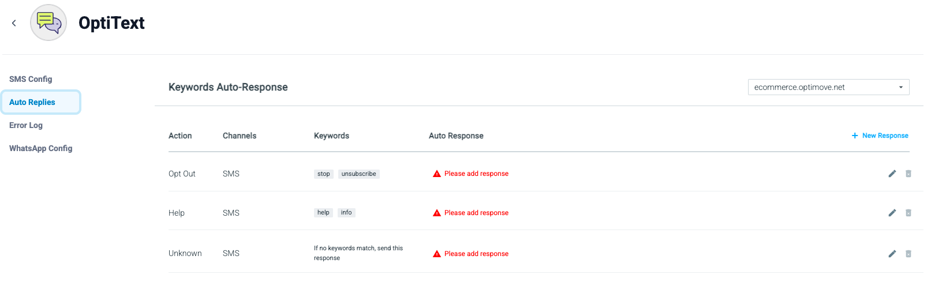Viewport: 931px width, 282px height.
Task: Click the 'Unknown' action cell
Action: click(x=185, y=253)
